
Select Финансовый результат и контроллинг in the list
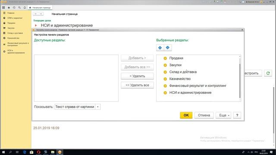pyautogui.click(x=198, y=86)
